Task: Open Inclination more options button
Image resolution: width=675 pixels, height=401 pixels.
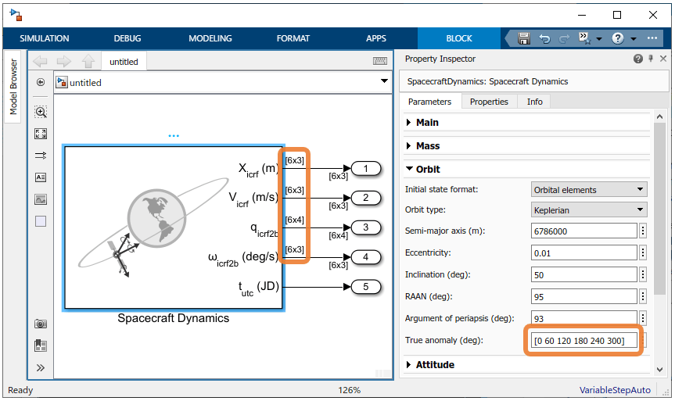Action: pos(643,275)
